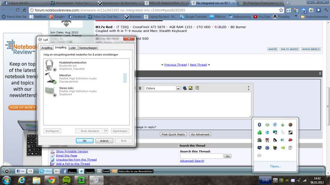Click the Quote button on post
The height and width of the screenshot is (185, 330).
[272, 49]
